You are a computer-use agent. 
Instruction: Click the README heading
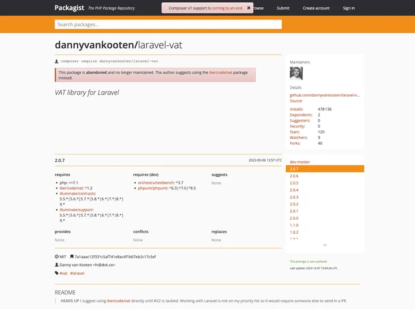click(x=65, y=292)
